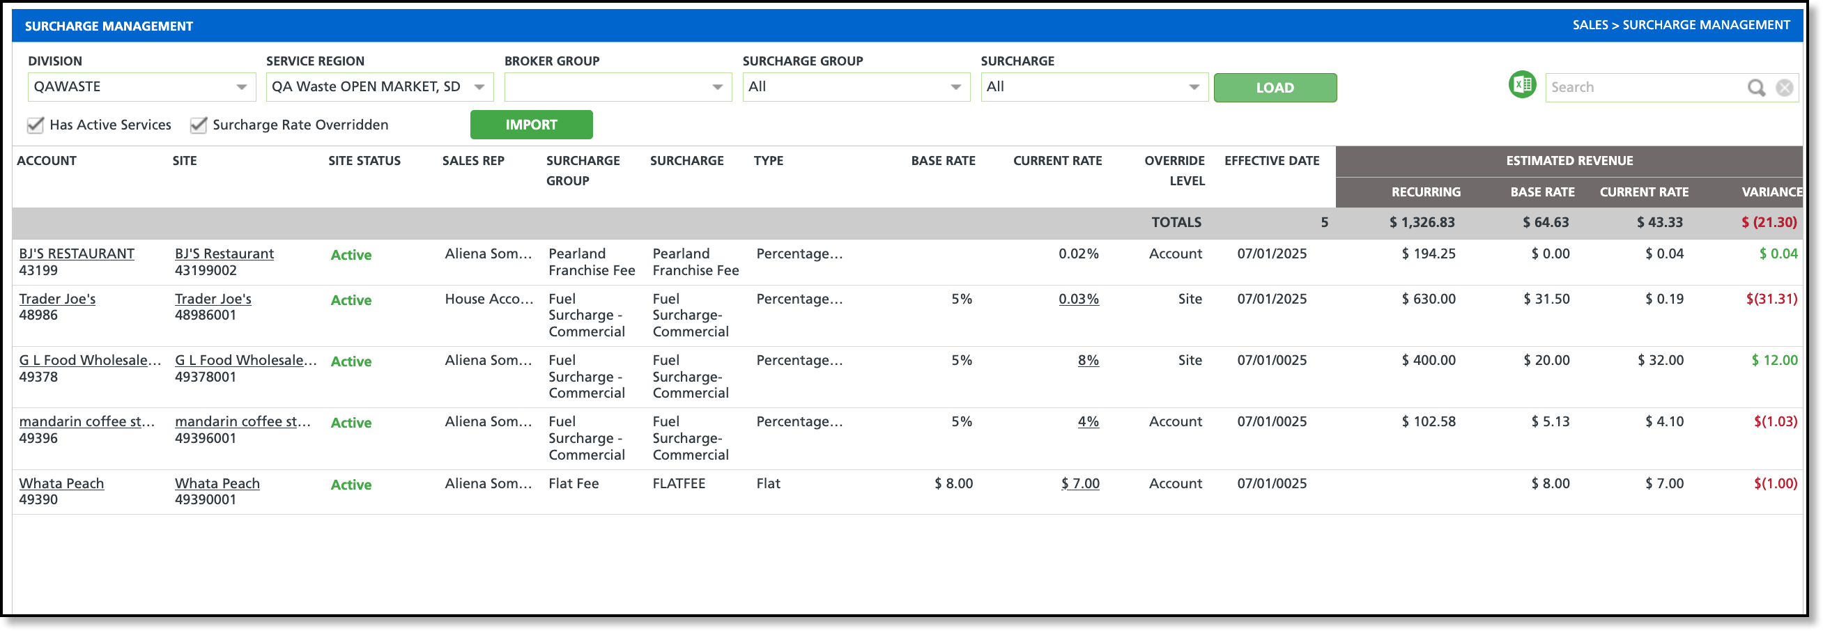
Task: Select mandarin coffee variance $(1.03)
Action: tap(1776, 421)
